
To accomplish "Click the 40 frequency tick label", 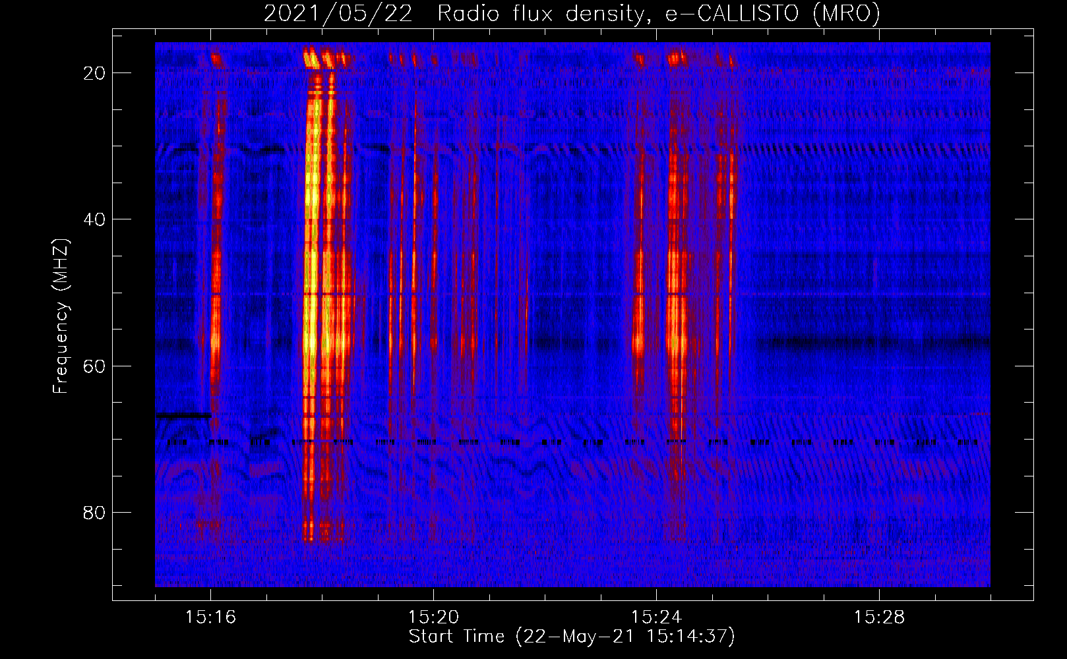I will (94, 219).
